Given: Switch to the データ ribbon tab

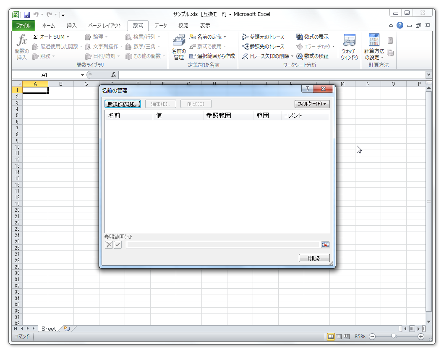Looking at the screenshot, I should click(x=160, y=26).
